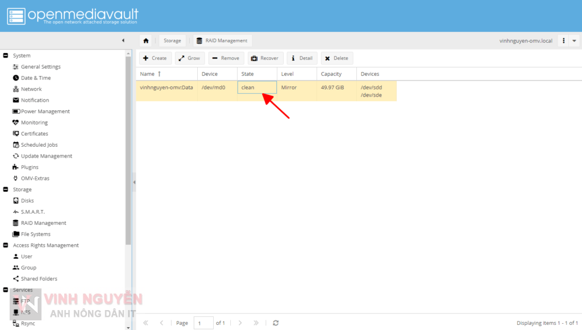582x330 pixels.
Task: Create a new RAID array
Action: point(155,57)
